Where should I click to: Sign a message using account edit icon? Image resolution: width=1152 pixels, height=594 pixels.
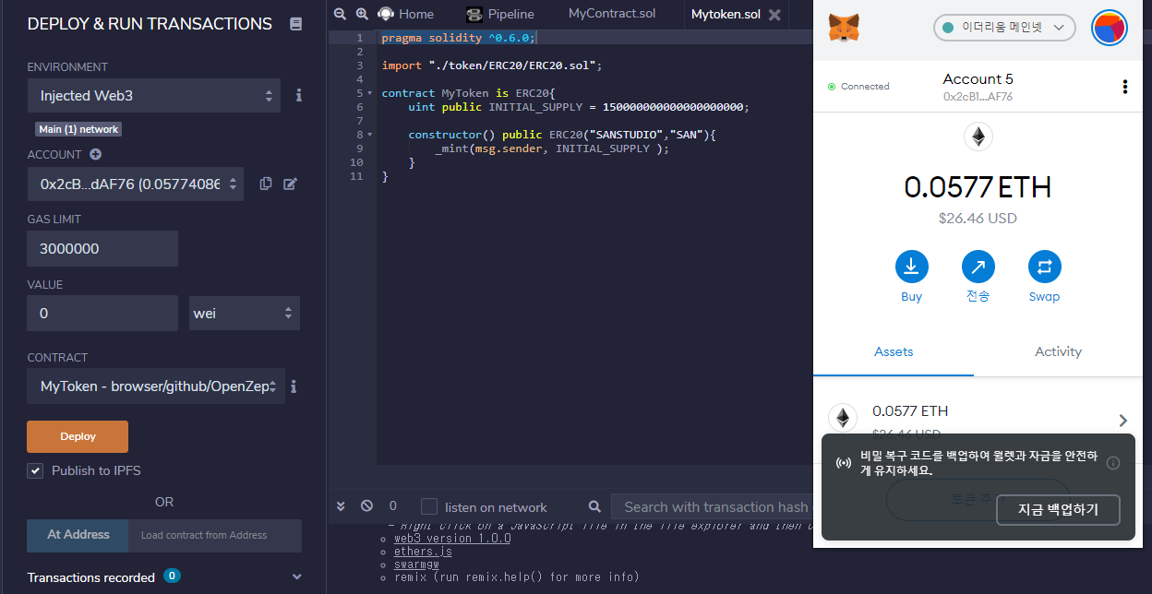(x=290, y=184)
